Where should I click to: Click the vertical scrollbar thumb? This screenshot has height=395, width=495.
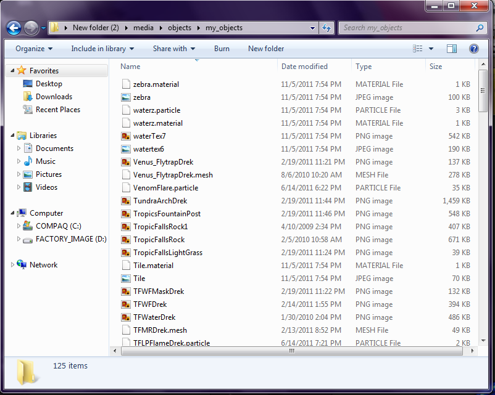(x=483, y=91)
